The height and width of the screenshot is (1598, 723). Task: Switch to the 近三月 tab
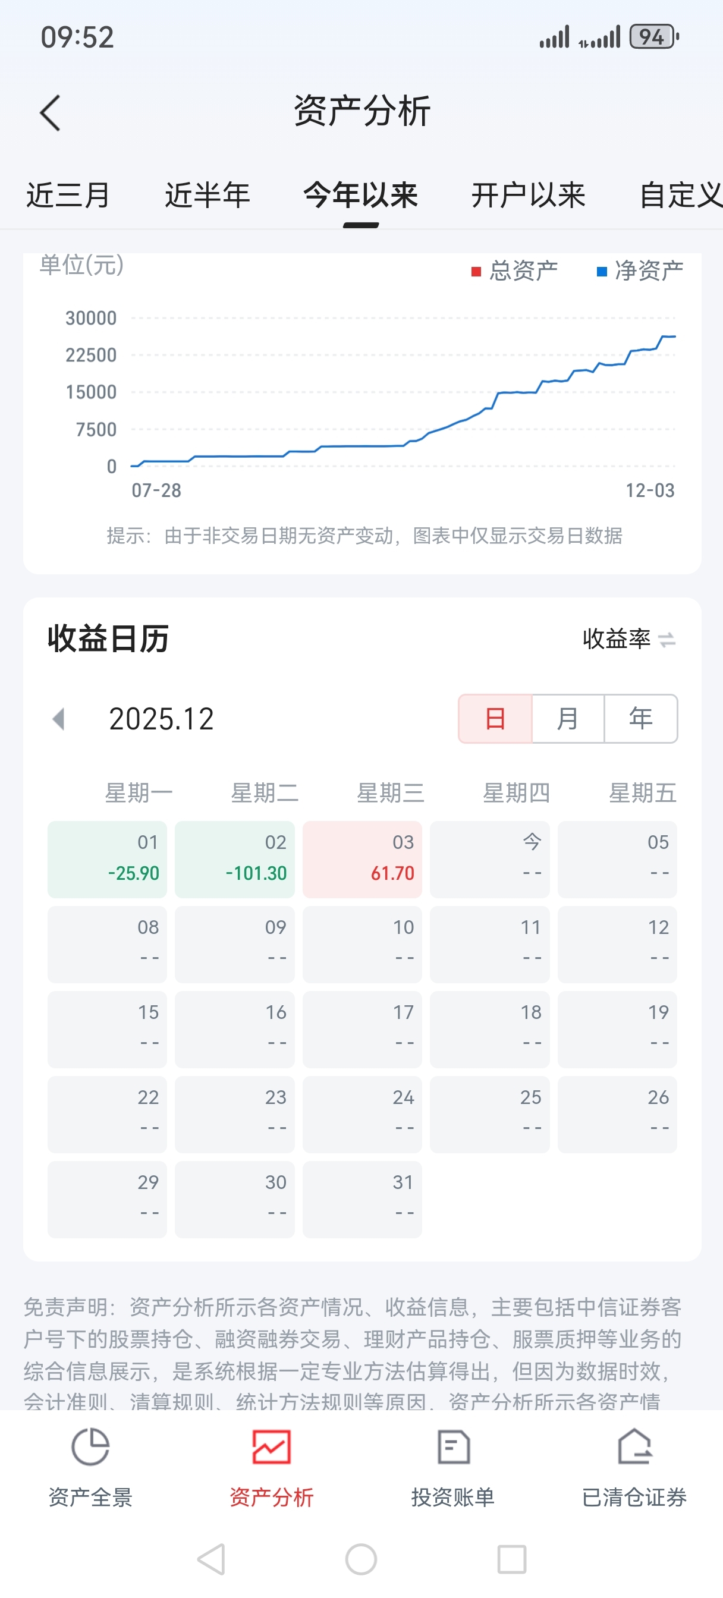(68, 196)
